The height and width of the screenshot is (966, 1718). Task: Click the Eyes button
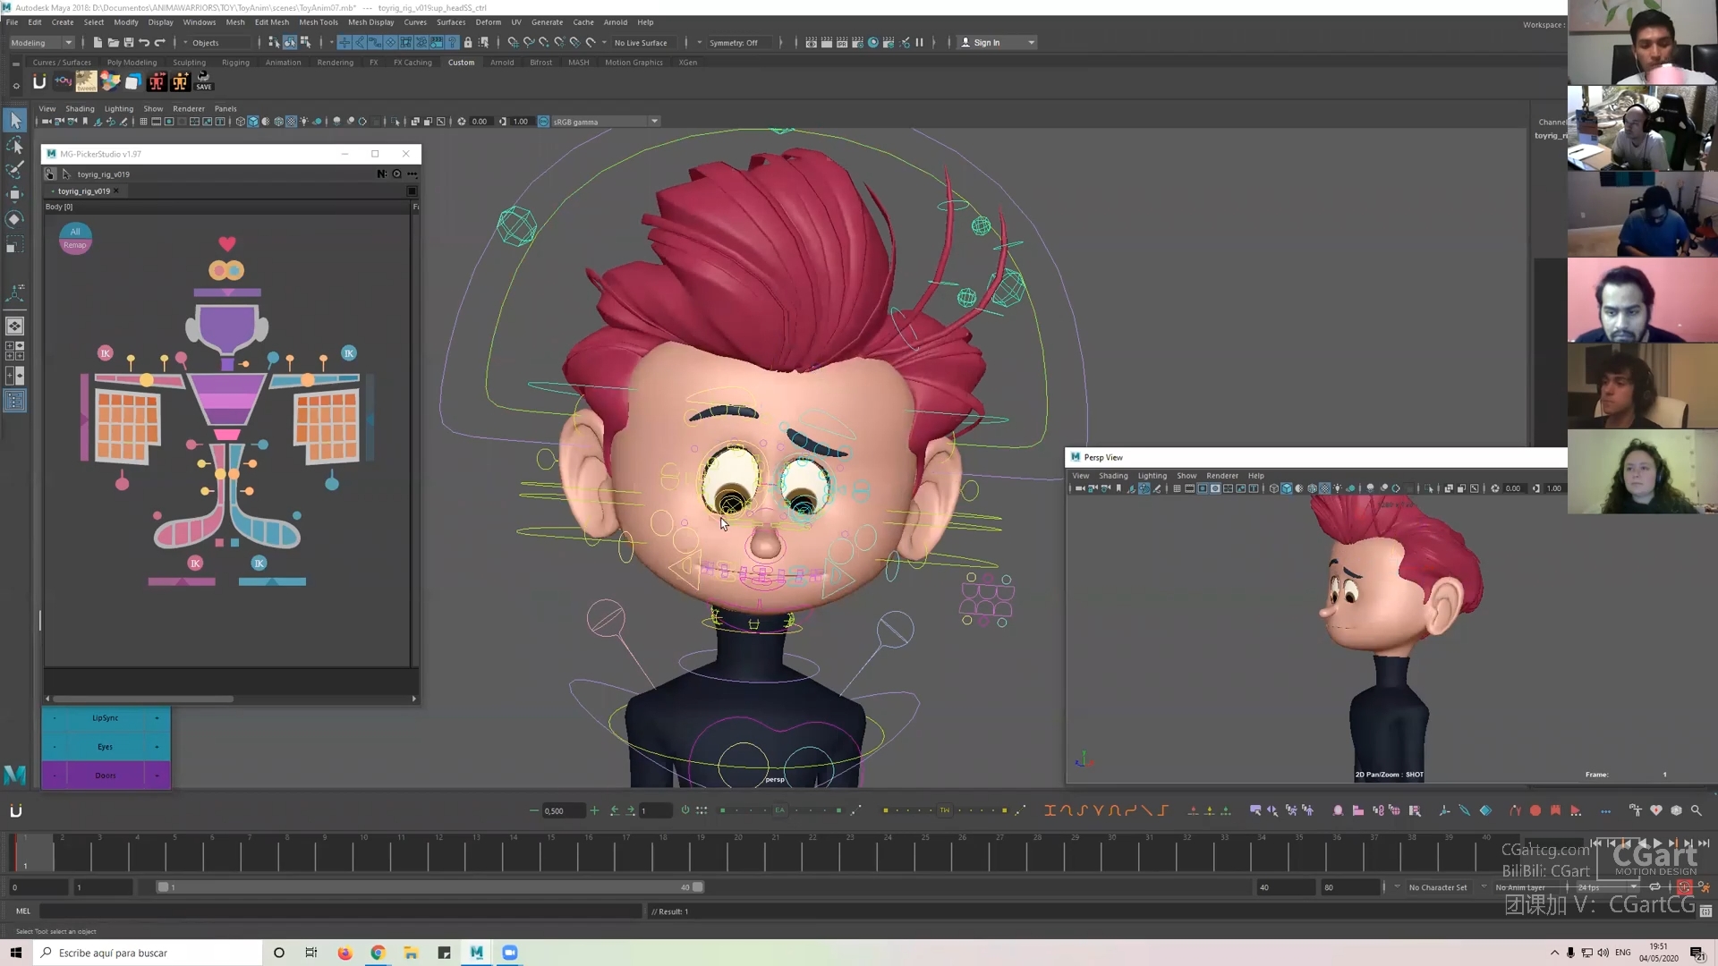(106, 746)
